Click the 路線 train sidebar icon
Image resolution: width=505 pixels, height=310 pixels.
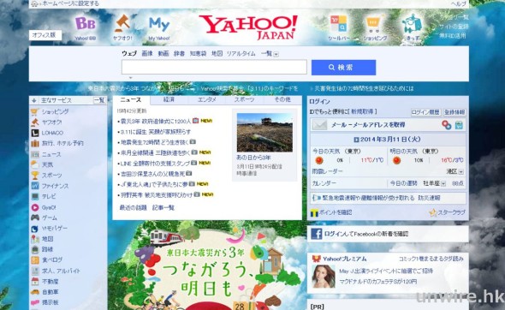click(35, 249)
